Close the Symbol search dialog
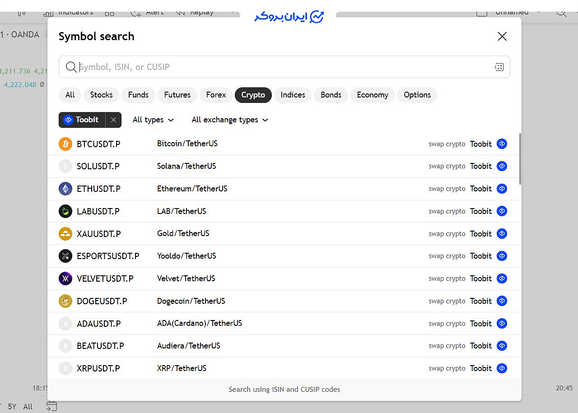578x413 pixels. point(502,37)
